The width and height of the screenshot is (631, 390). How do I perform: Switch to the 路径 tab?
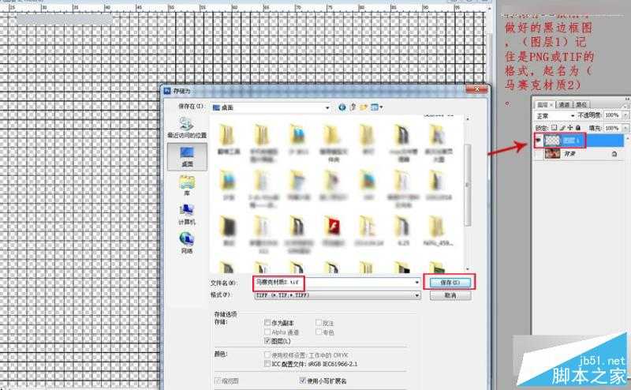581,105
